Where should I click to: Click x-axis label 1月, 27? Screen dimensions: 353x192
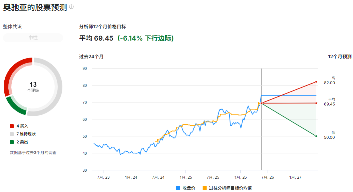(x=295, y=177)
